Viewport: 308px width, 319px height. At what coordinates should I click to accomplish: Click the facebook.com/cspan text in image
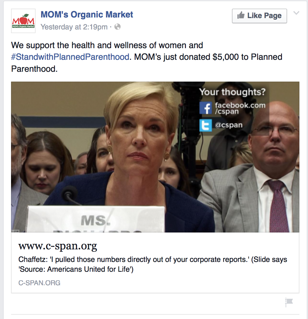[240, 108]
